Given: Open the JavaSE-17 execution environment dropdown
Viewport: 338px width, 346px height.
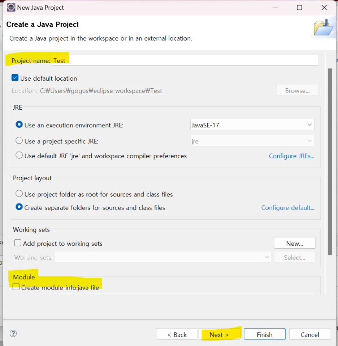Looking at the screenshot, I should click(x=252, y=125).
